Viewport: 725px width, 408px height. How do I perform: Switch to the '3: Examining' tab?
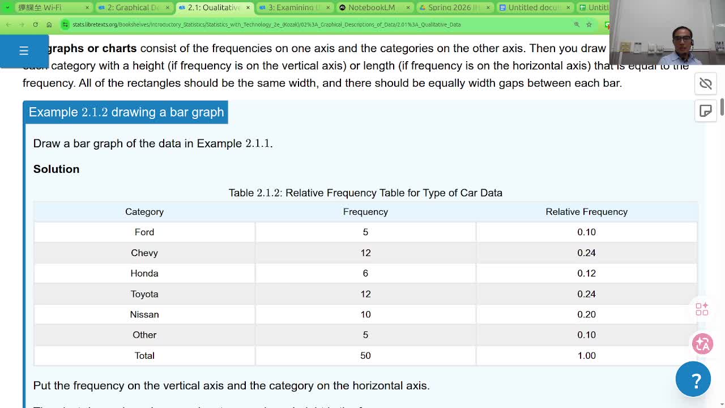(294, 7)
